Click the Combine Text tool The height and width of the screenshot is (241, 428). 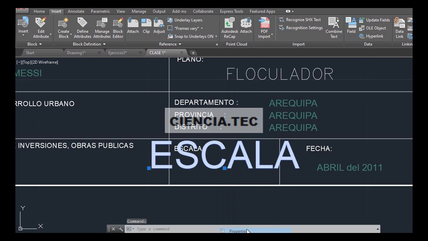click(334, 28)
